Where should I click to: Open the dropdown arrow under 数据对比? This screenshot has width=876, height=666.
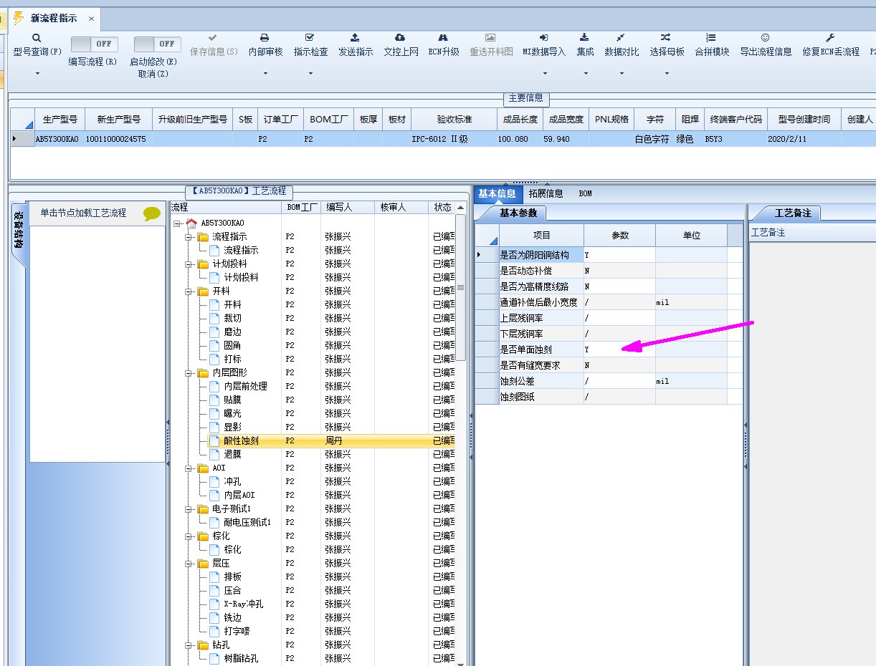tap(621, 74)
